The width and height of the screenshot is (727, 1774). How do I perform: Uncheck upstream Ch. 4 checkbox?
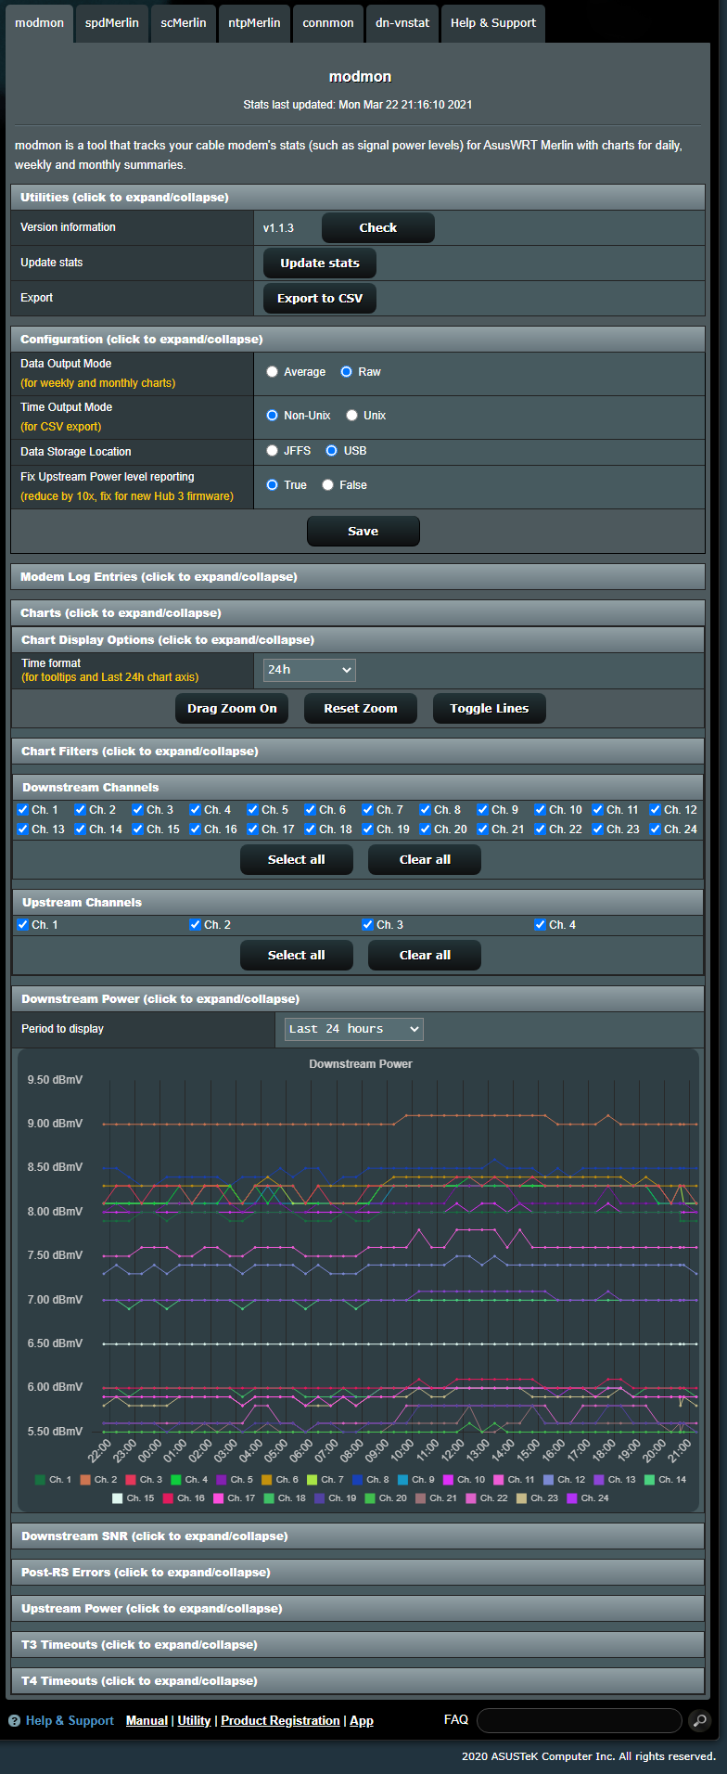pos(541,925)
